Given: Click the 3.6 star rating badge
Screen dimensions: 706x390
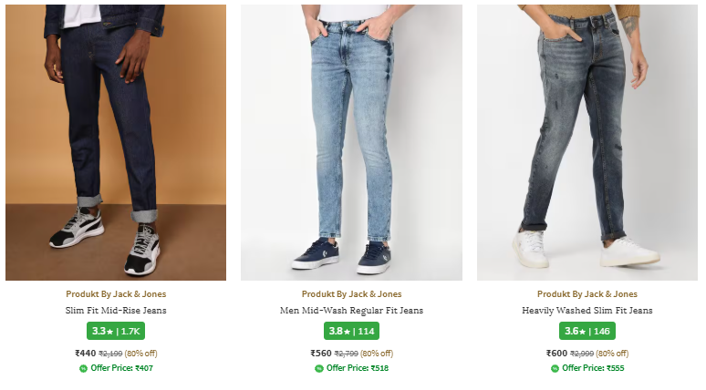Looking at the screenshot, I should point(587,331).
